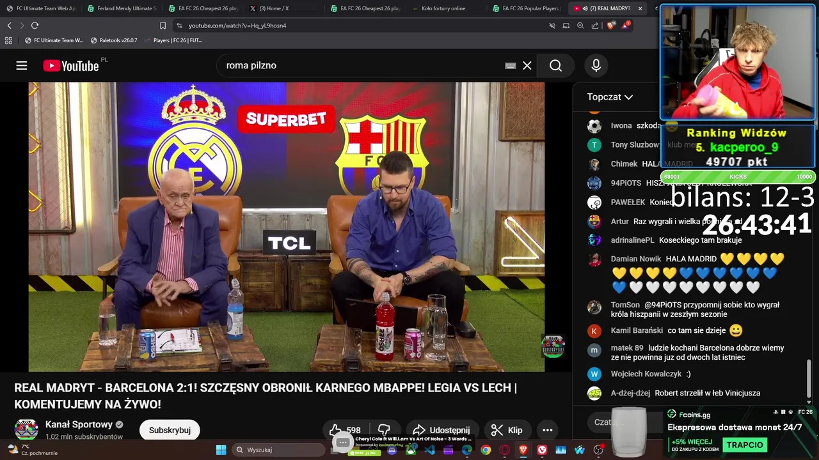Go back with browser back arrow
This screenshot has width=819, height=460.
[x=9, y=26]
